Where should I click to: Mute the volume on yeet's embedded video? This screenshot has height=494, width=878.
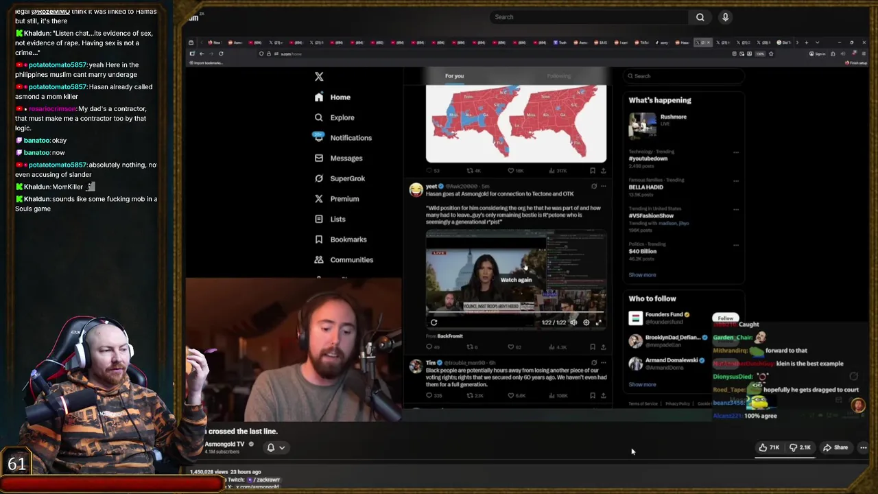coord(573,322)
